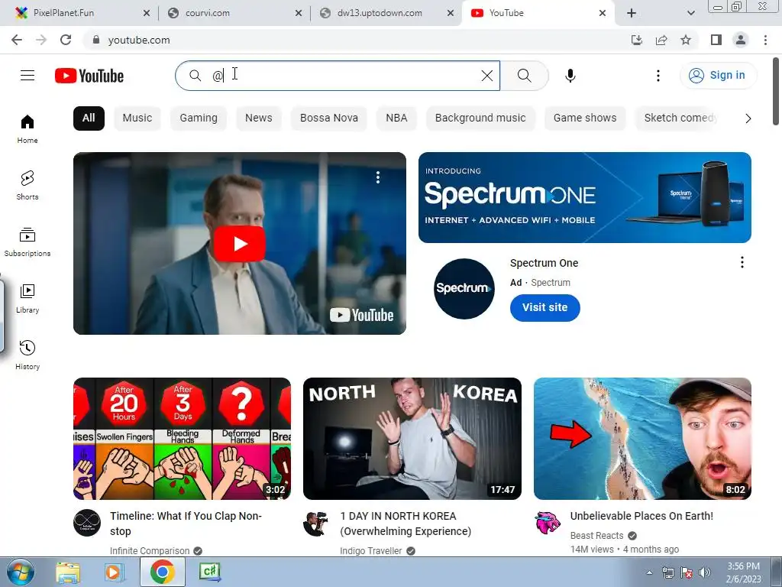
Task: Clear the search box with the X
Action: tap(486, 76)
